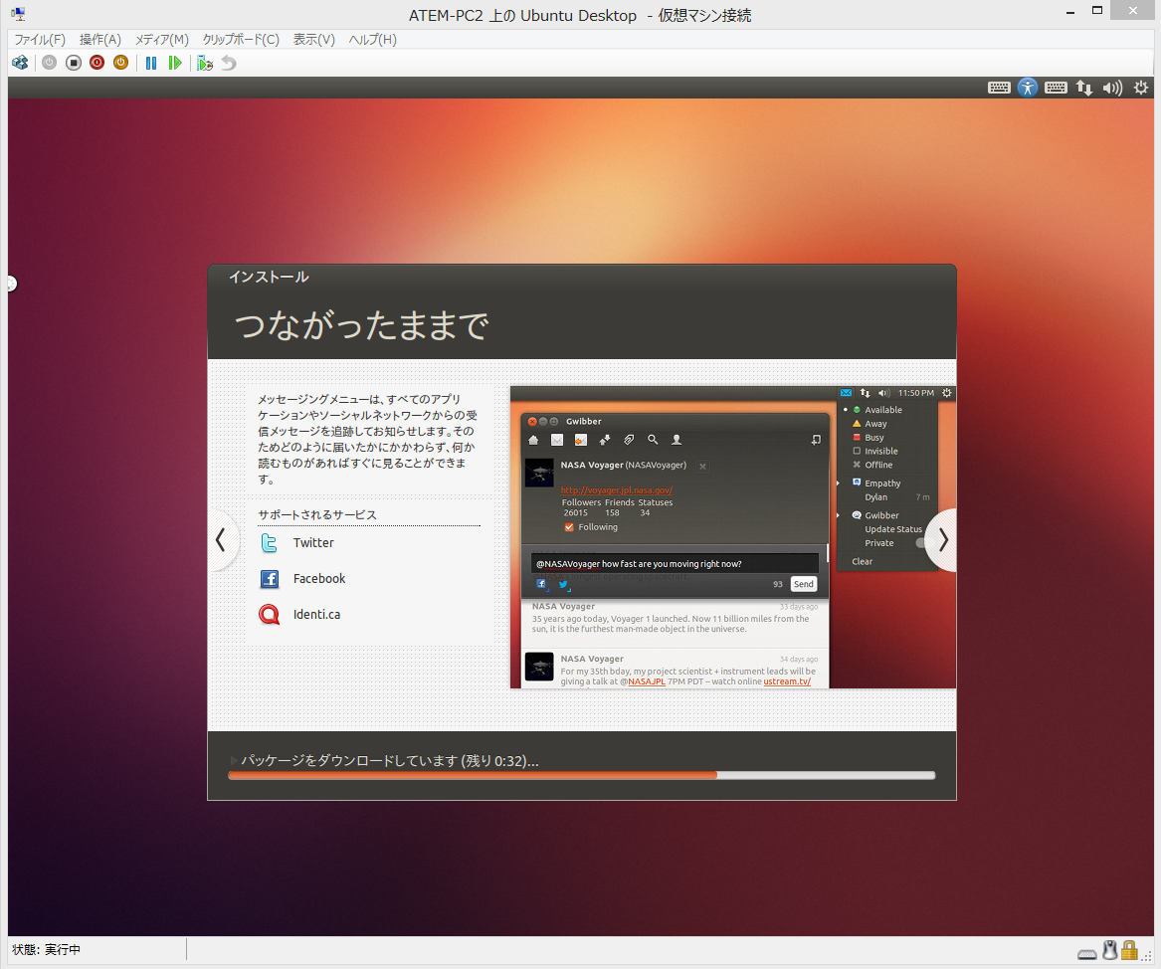Screen dimensions: 1161x969
Task: Click the パッケージをダウンロードしています status text
Action: pyautogui.click(x=389, y=760)
